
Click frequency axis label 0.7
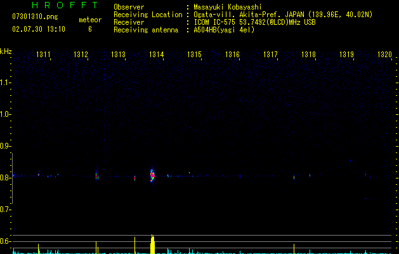(x=5, y=210)
